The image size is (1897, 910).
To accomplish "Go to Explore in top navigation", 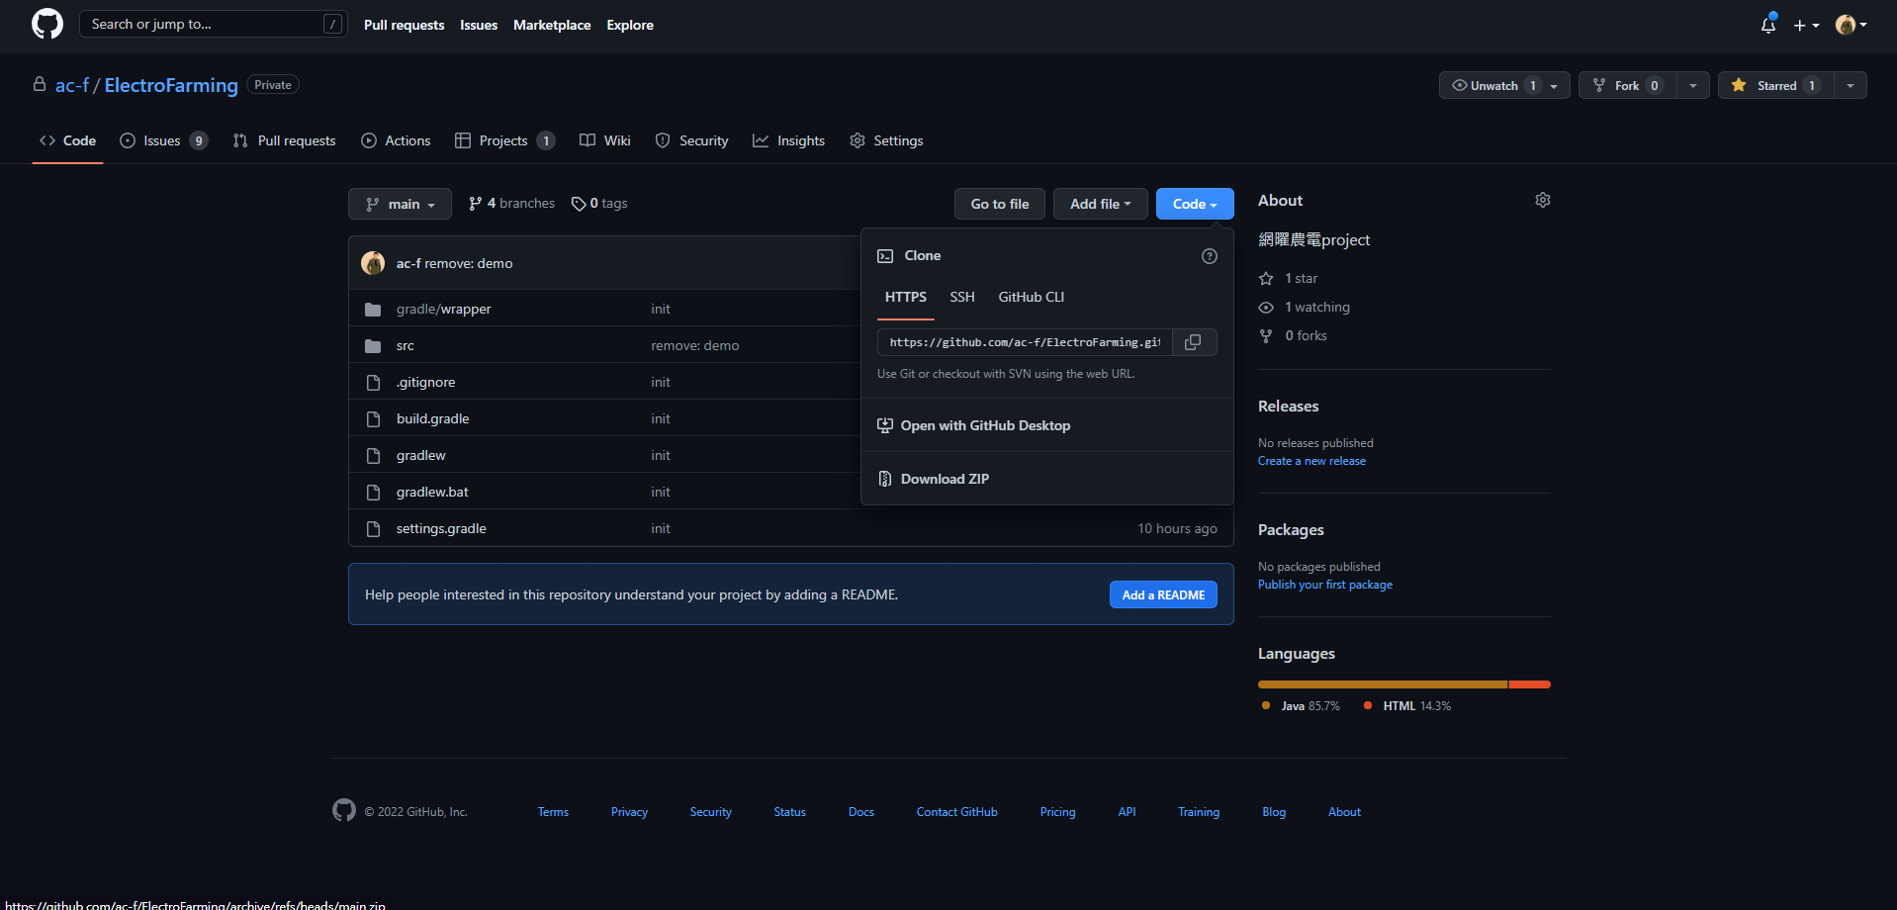I will [x=630, y=25].
